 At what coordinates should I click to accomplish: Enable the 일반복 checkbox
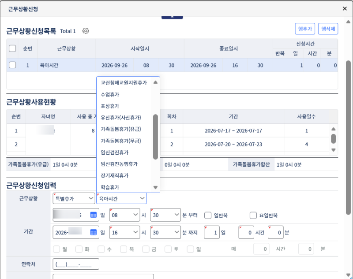(x=208, y=216)
